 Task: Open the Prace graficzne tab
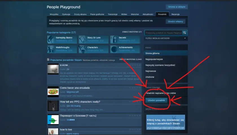click(97, 14)
